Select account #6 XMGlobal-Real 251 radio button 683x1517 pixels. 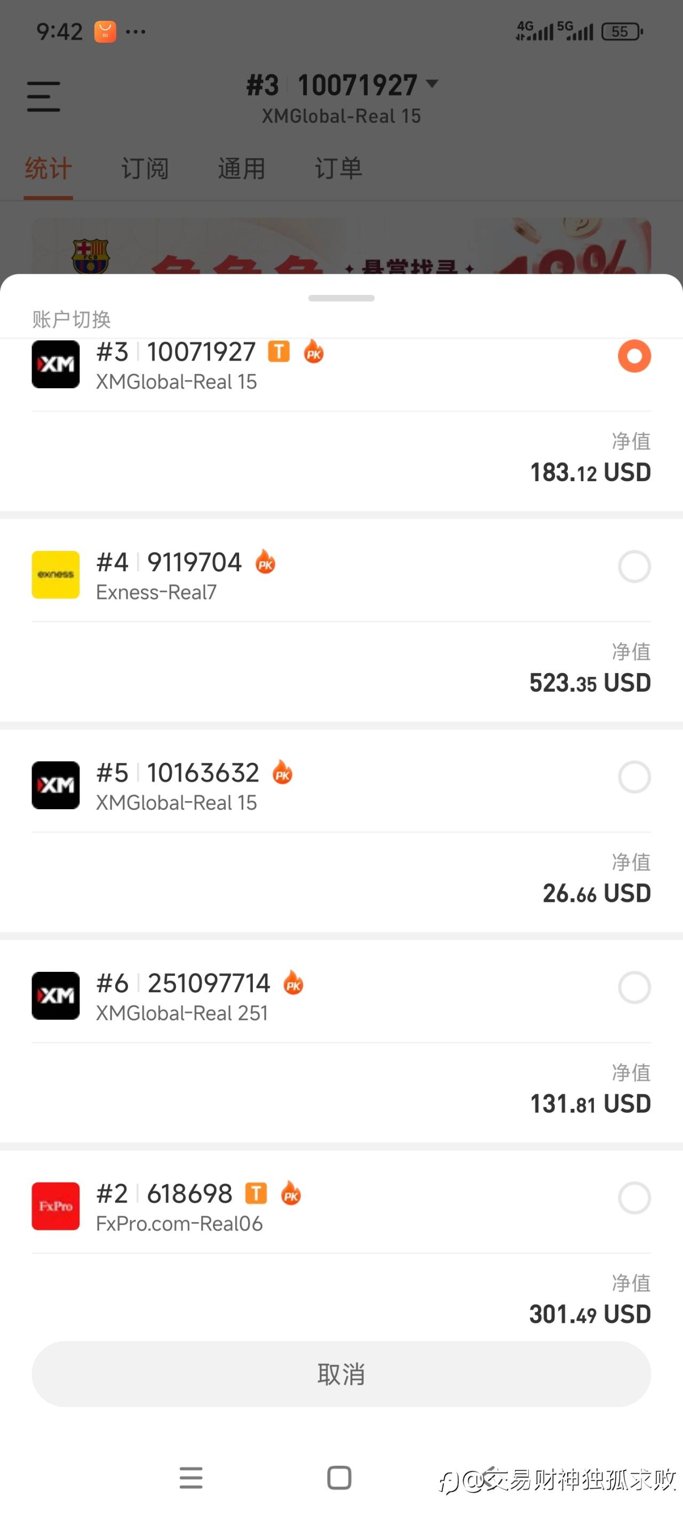[x=634, y=987]
